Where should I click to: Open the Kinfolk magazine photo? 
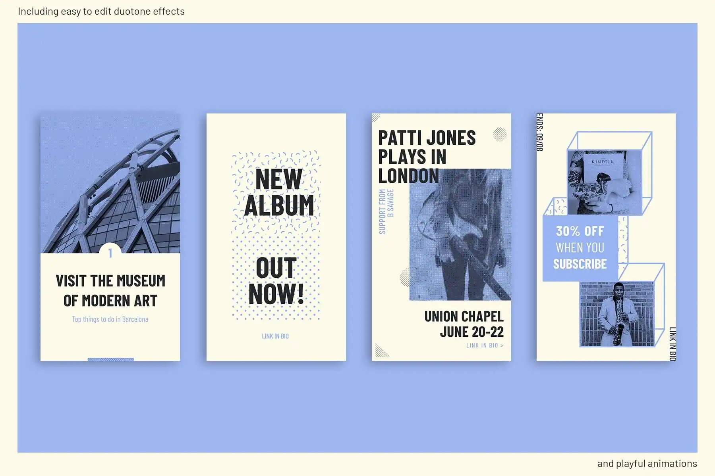tap(605, 182)
